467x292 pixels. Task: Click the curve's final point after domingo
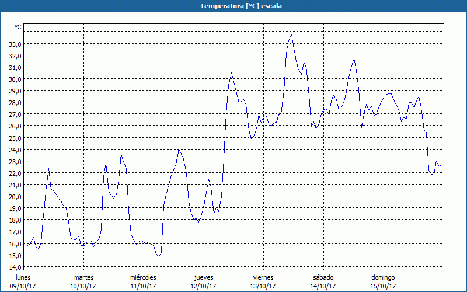441,166
